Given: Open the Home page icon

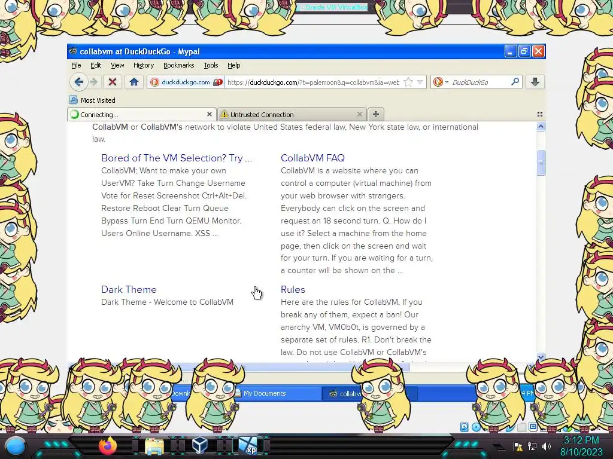Looking at the screenshot, I should (x=134, y=82).
